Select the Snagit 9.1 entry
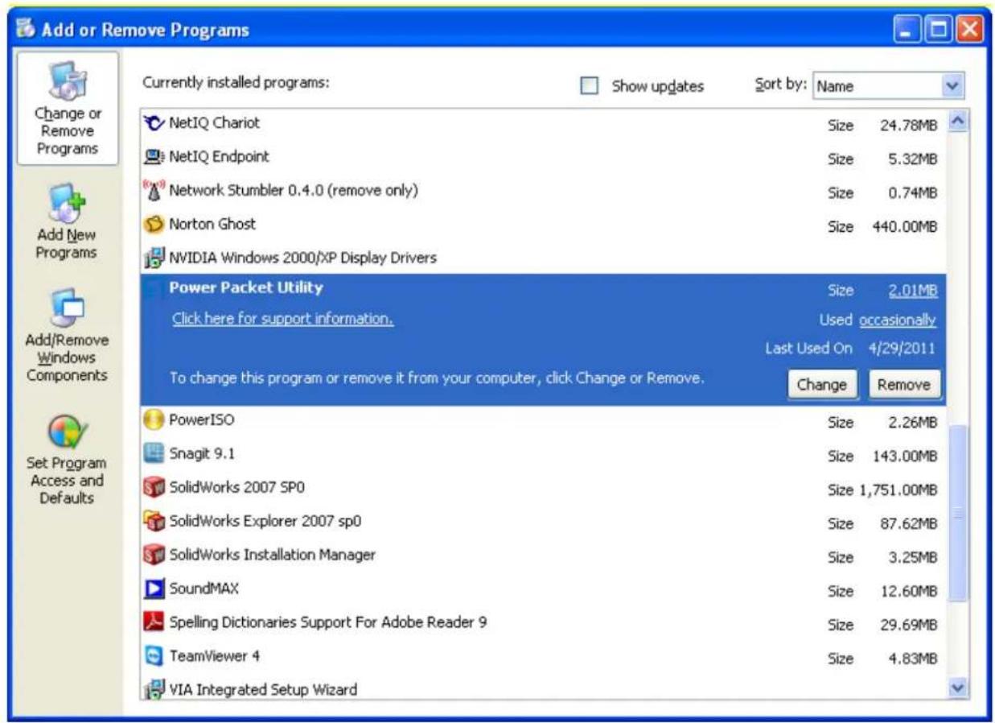This screenshot has width=995, height=723. click(x=543, y=455)
